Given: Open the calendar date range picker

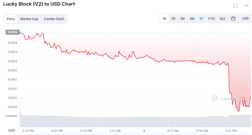Looking at the screenshot, I should coord(233,18).
